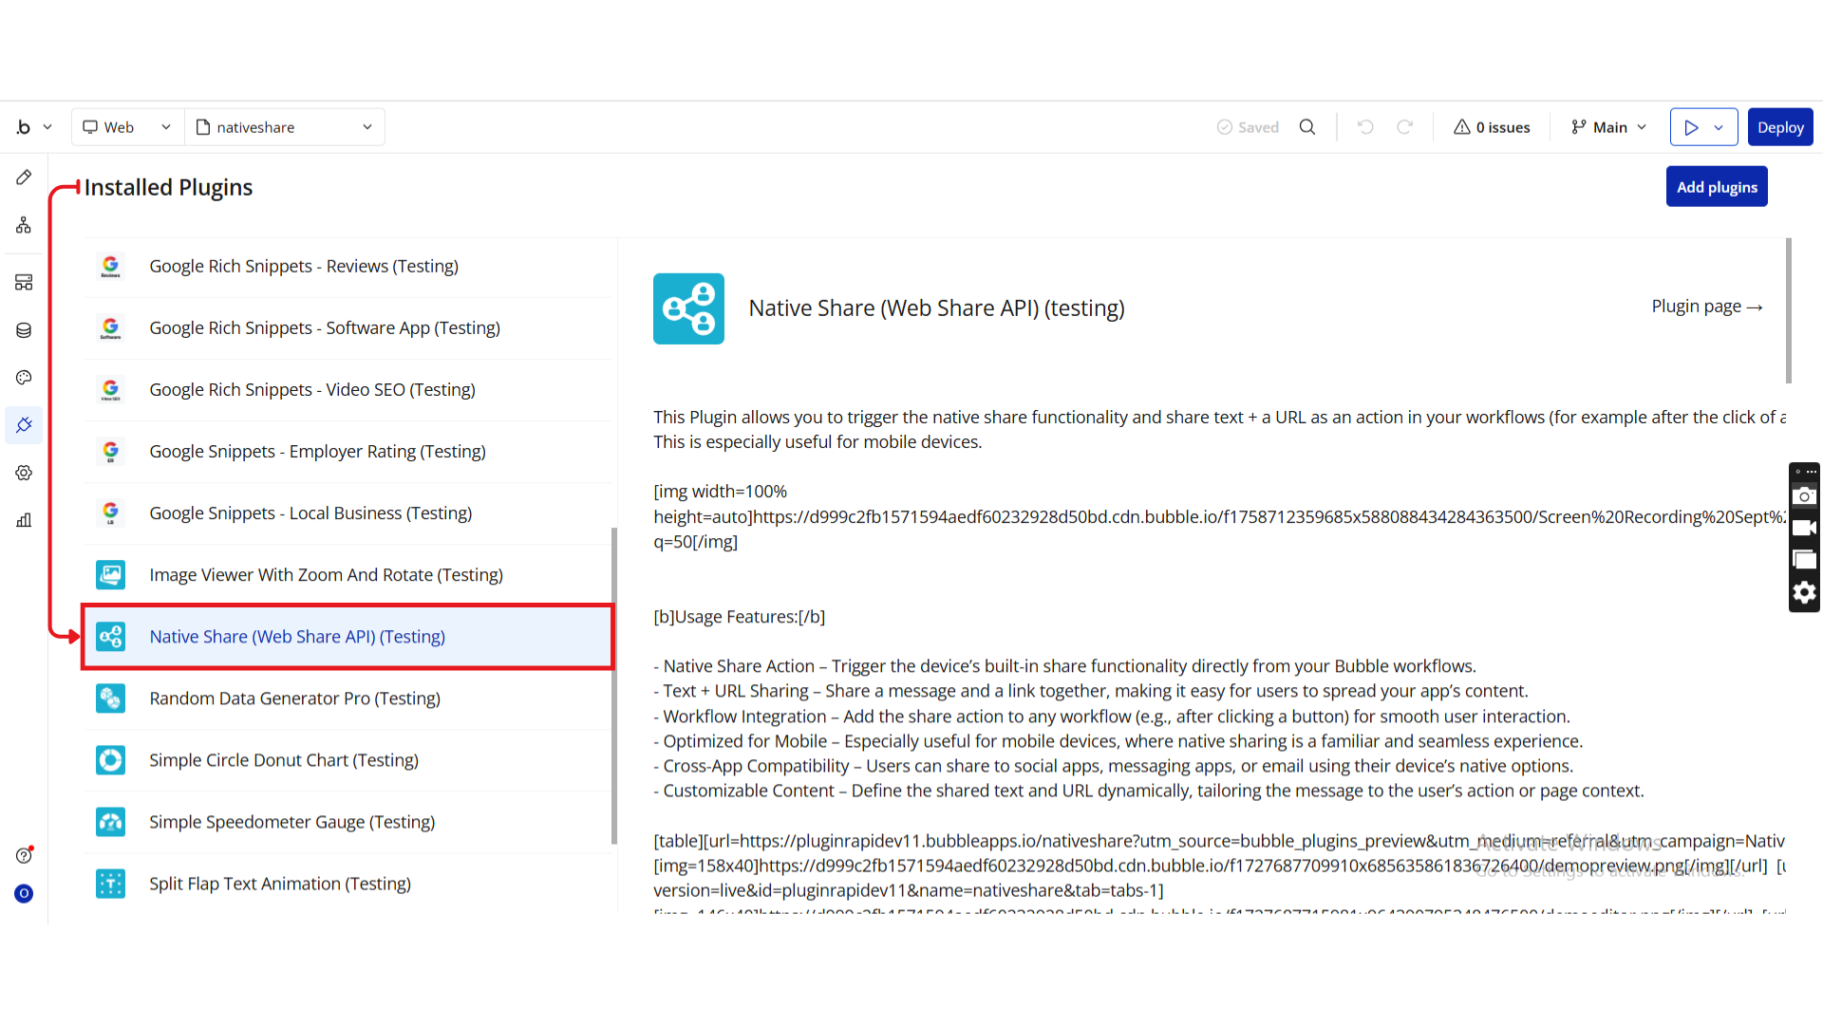The width and height of the screenshot is (1823, 1025).
Task: Click the search magnifier icon in top bar
Action: (x=1307, y=127)
